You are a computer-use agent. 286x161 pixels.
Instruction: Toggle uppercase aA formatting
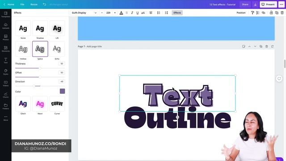tap(143, 13)
